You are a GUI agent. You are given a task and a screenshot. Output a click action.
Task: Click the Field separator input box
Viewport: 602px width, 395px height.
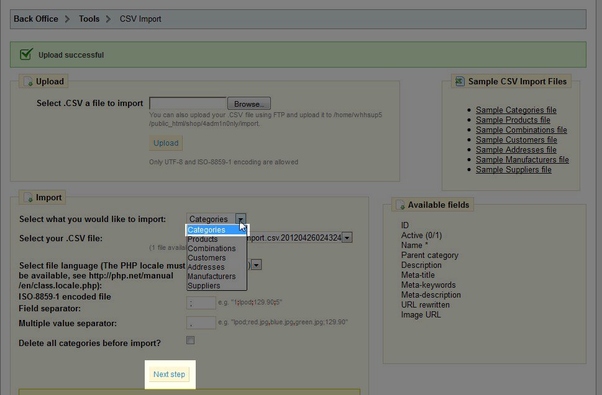[201, 303]
